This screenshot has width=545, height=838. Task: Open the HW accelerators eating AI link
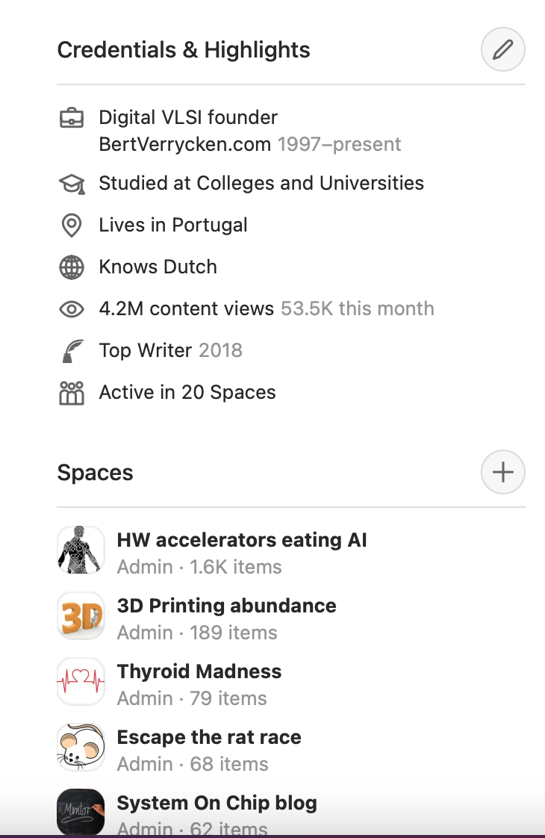(x=242, y=540)
